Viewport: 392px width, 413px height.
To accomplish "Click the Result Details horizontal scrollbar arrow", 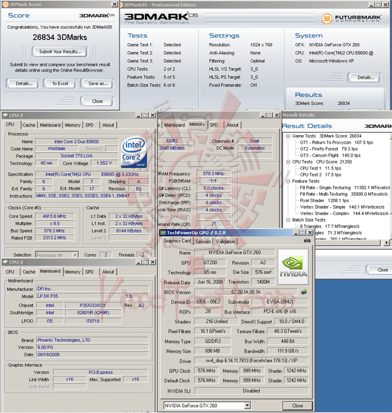I will pyautogui.click(x=386, y=242).
